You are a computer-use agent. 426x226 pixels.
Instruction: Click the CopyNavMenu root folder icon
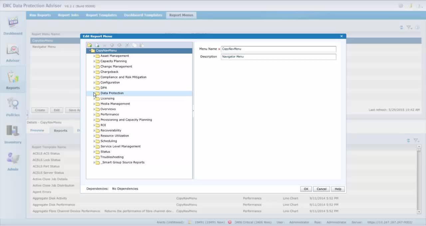click(93, 51)
